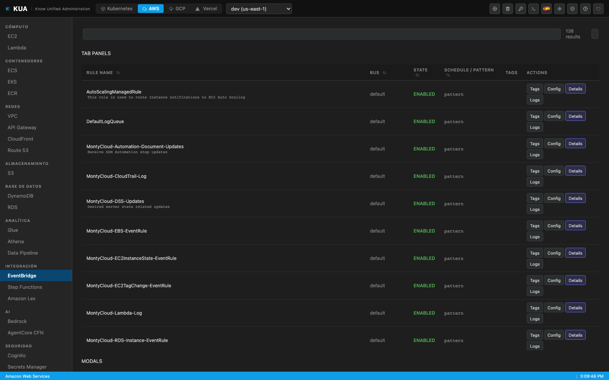The image size is (609, 380).
Task: Open Amazon Lex in the sidebar
Action: pyautogui.click(x=36, y=299)
